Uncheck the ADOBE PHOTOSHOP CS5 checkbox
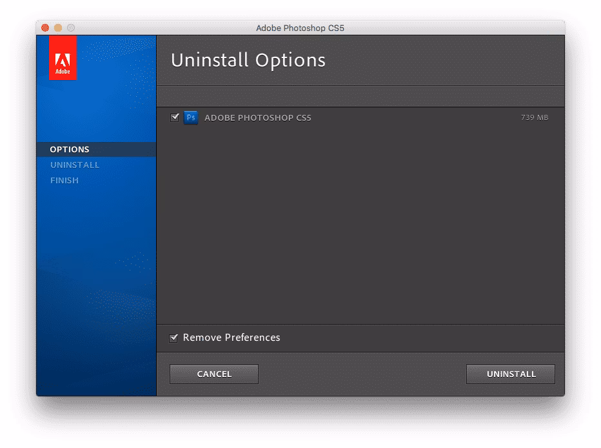Image resolution: width=601 pixels, height=448 pixels. (175, 117)
